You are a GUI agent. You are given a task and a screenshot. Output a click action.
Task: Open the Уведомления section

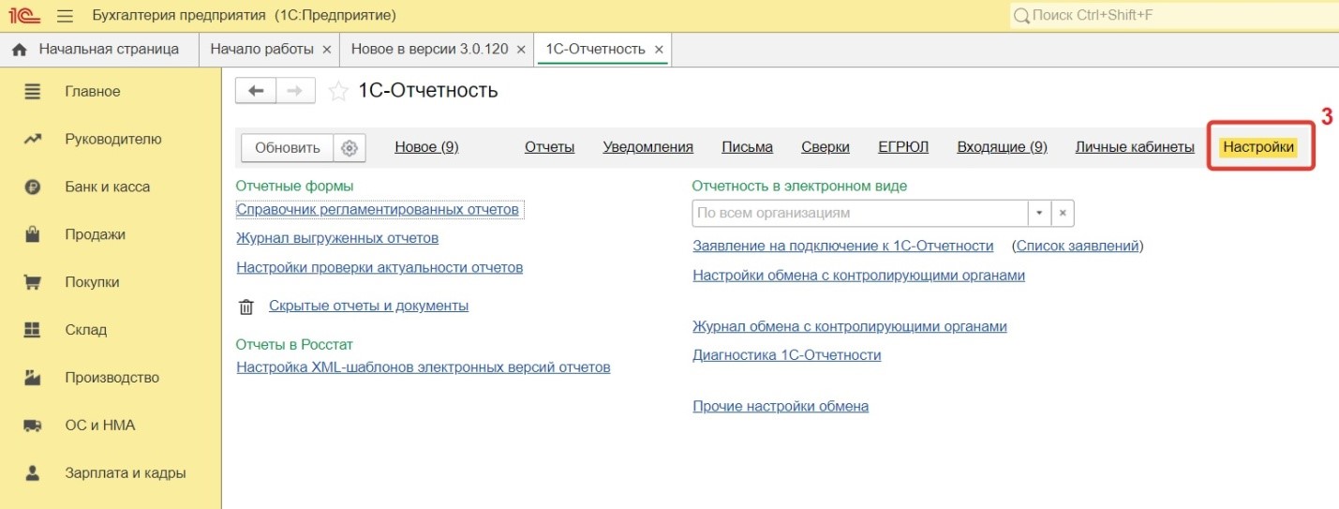click(647, 147)
